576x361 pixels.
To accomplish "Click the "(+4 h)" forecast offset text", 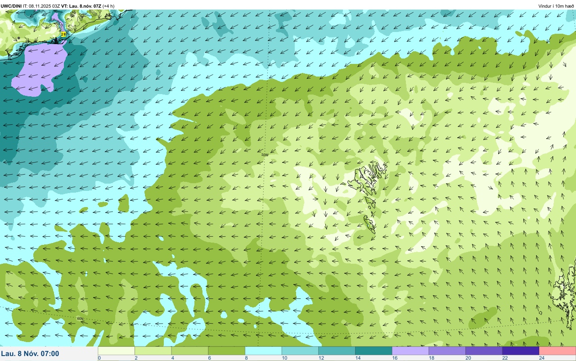I will pyautogui.click(x=108, y=6).
